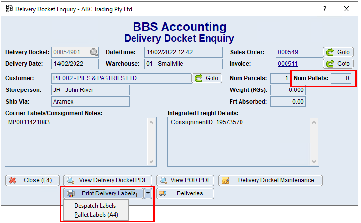Select Despatch Labels from the menu
361x223 pixels.
(x=95, y=206)
